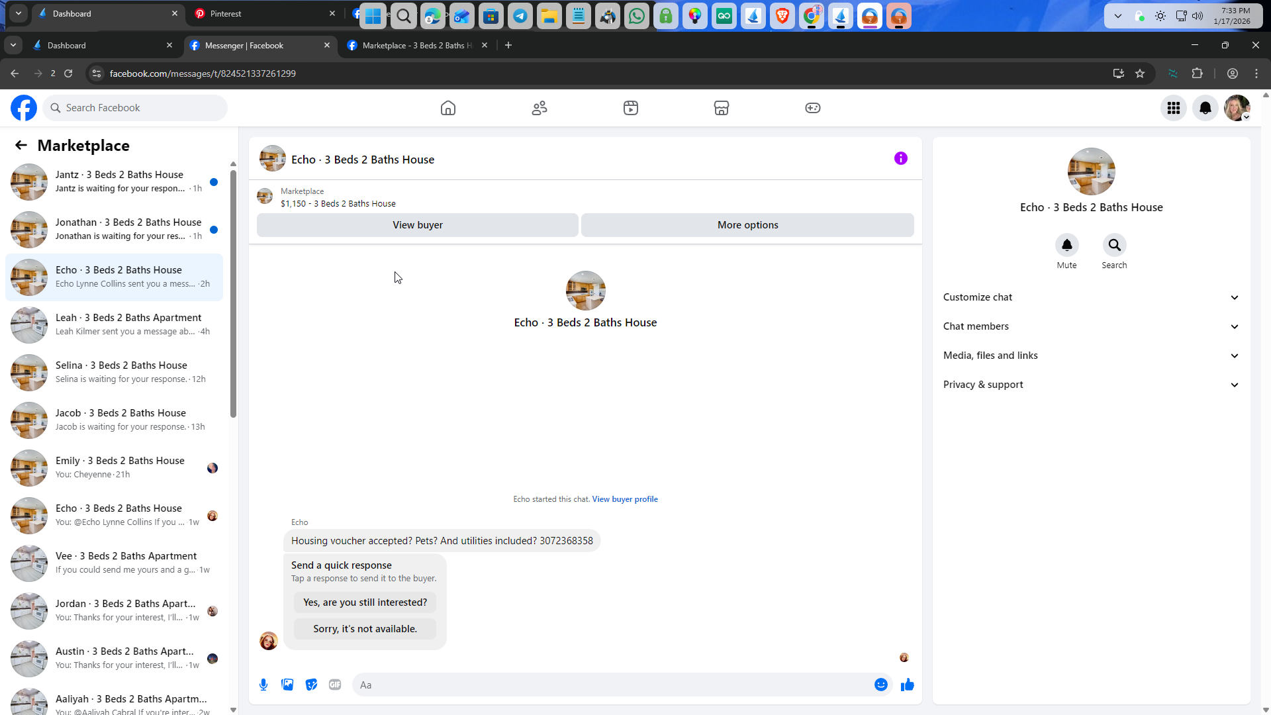Screen dimensions: 1271x715
Task: Toggle the purple conversation information button
Action: click(x=900, y=158)
